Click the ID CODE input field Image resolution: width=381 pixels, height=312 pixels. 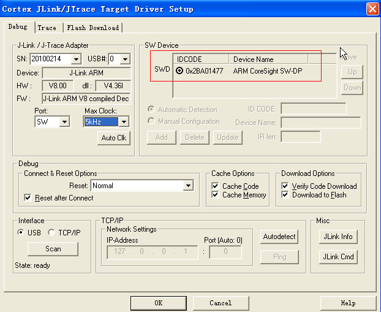click(x=314, y=108)
